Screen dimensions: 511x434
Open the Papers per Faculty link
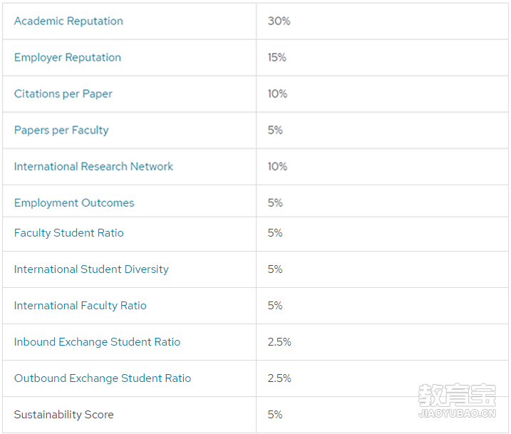pos(61,130)
